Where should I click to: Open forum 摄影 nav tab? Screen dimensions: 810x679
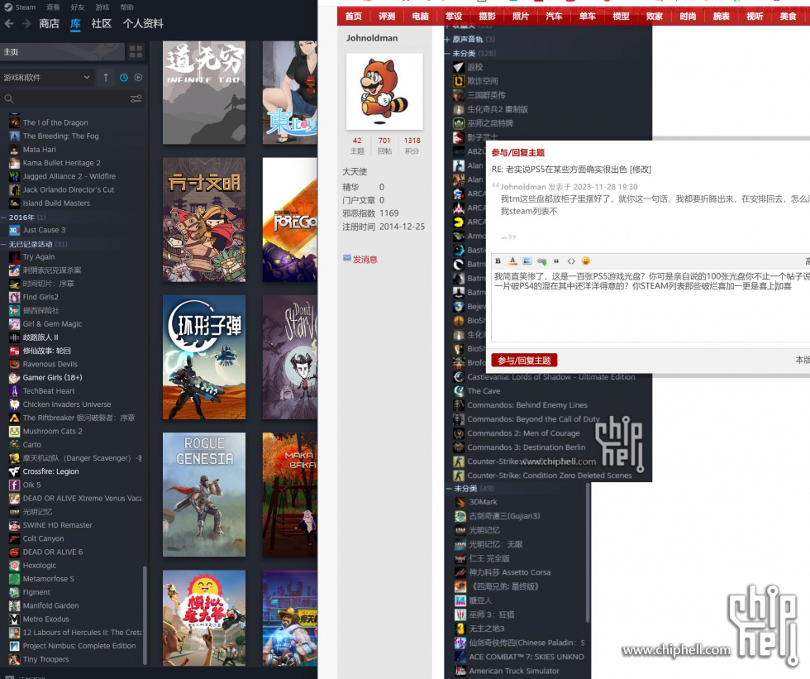pyautogui.click(x=487, y=16)
